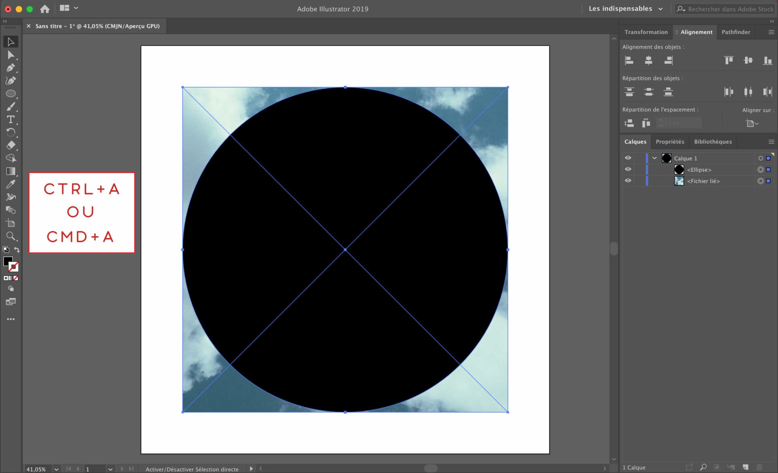Image resolution: width=778 pixels, height=473 pixels.
Task: Set color fill mode
Action: pos(6,278)
